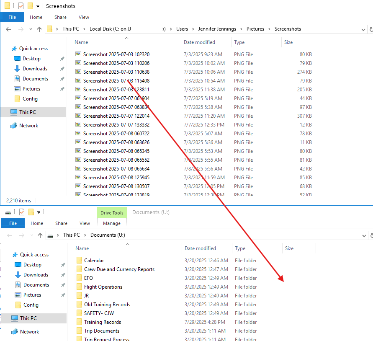Expand address bar dropdown in Screenshots window
373x341 pixels.
point(363,29)
